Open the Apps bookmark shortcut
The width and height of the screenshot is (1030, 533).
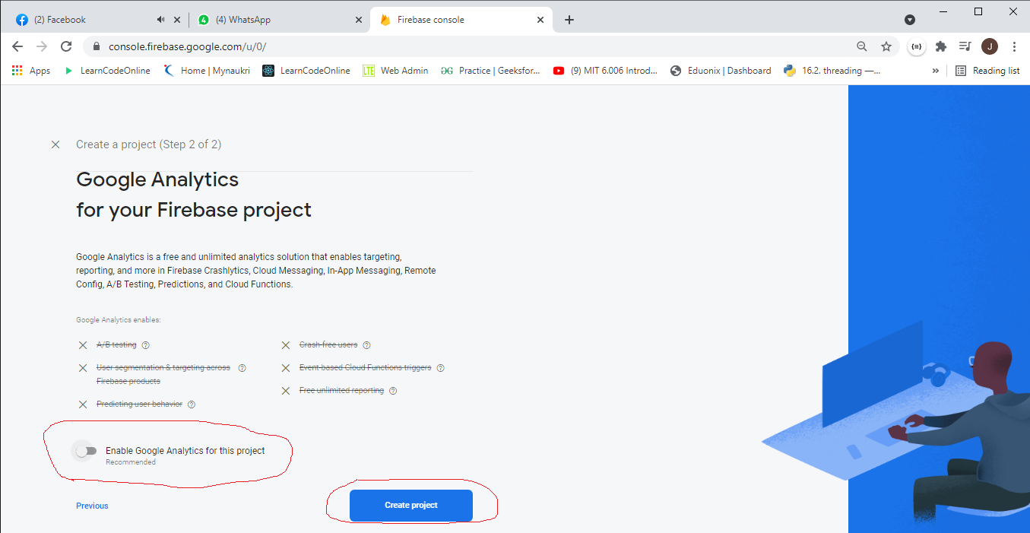tap(31, 71)
